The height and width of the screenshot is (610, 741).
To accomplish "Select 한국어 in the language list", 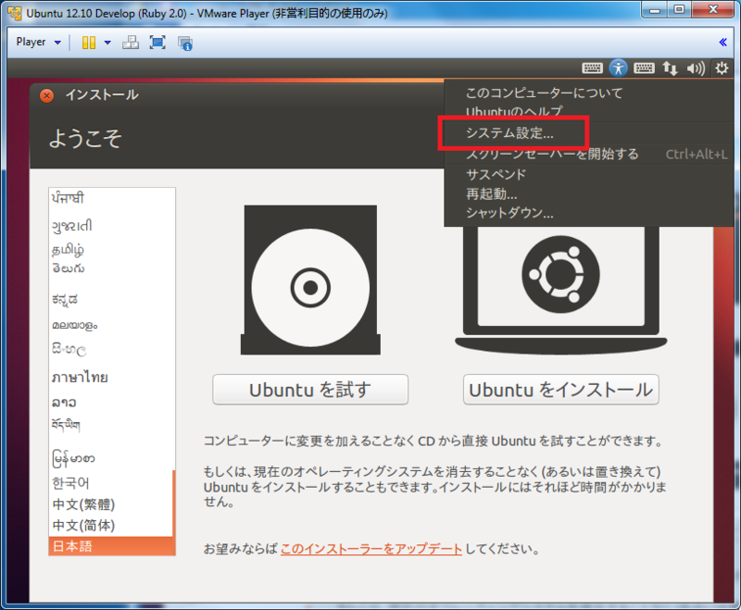I will [x=110, y=483].
